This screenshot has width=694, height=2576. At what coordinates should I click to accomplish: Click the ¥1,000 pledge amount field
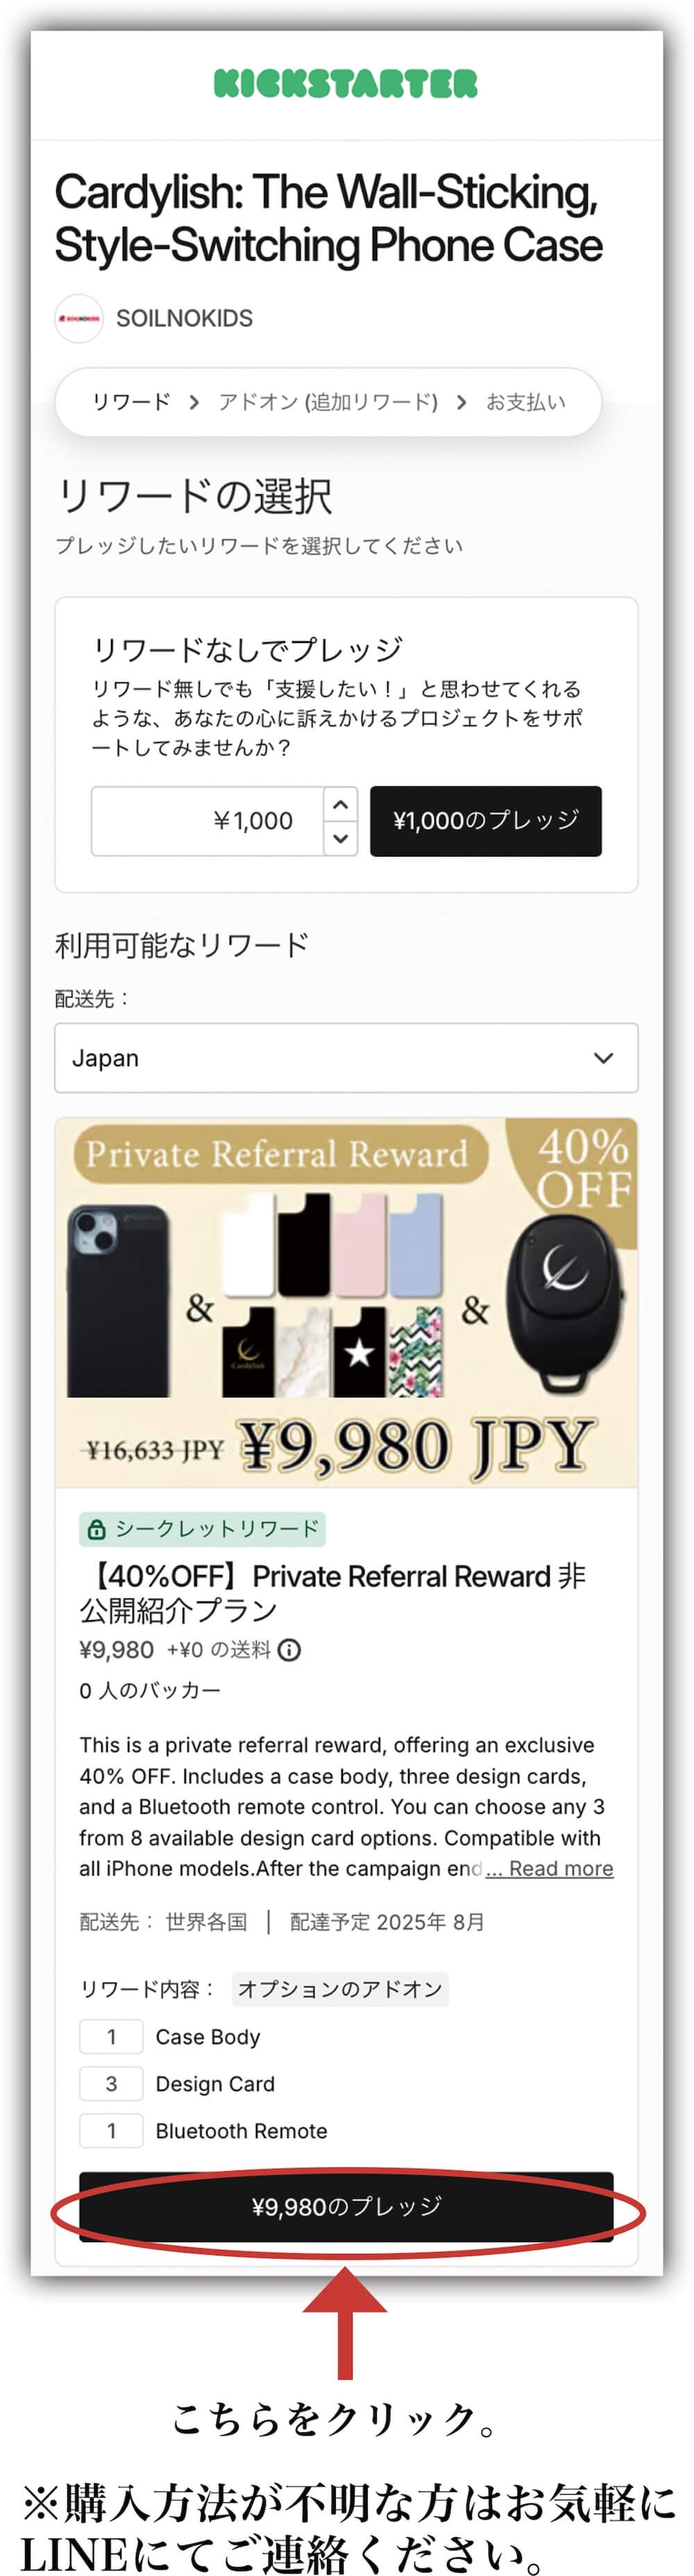[207, 820]
